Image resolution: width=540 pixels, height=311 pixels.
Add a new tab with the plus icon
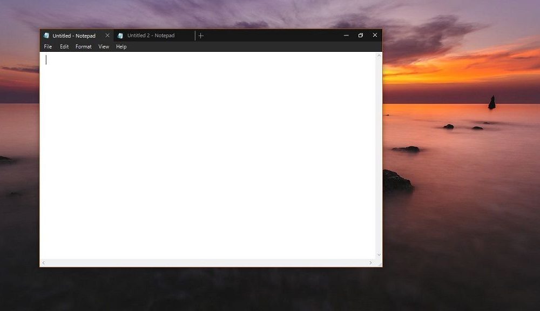[x=201, y=36]
